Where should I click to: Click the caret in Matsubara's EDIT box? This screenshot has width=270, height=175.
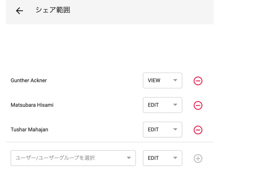[x=175, y=105]
